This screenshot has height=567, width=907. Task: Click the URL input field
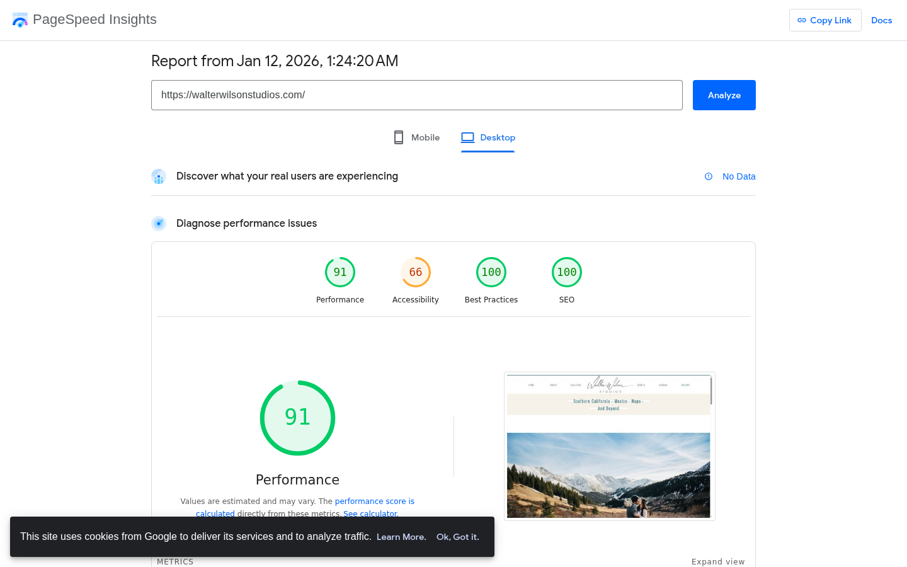click(x=416, y=94)
